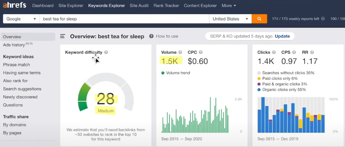Open Traffic share By domains
The image size is (345, 147).
tap(15, 125)
